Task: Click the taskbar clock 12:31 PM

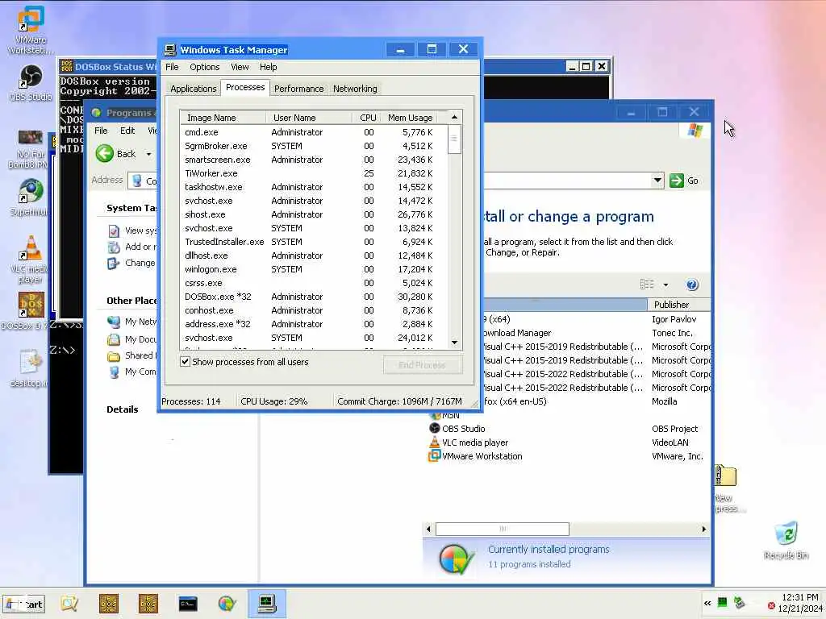Action: pos(799,597)
